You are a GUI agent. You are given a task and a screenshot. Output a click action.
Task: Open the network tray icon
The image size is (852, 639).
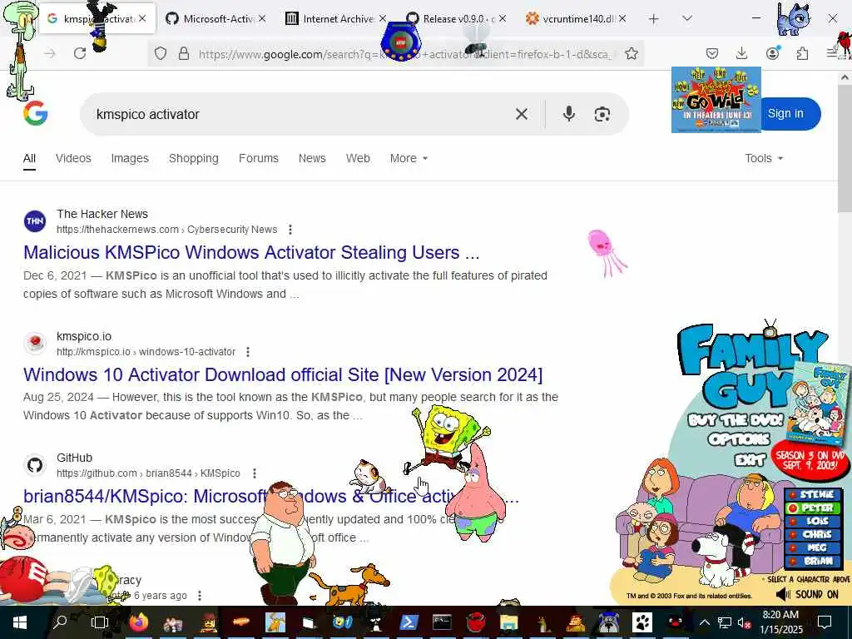click(725, 622)
